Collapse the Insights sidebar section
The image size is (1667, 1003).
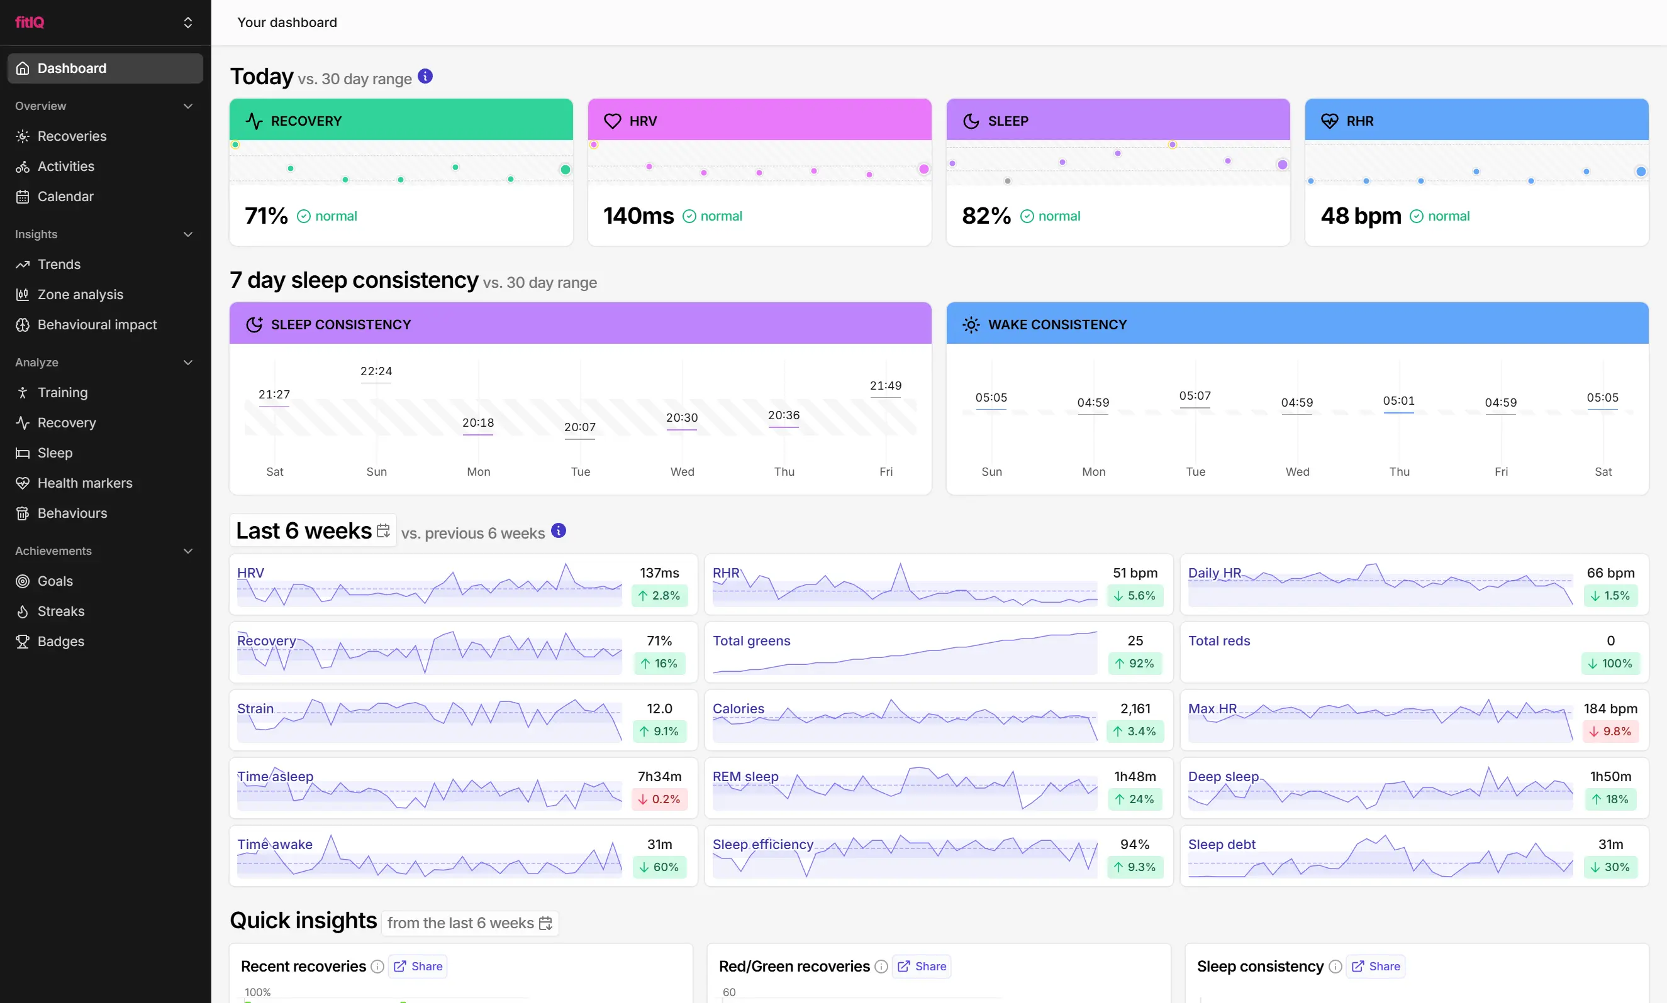point(188,234)
